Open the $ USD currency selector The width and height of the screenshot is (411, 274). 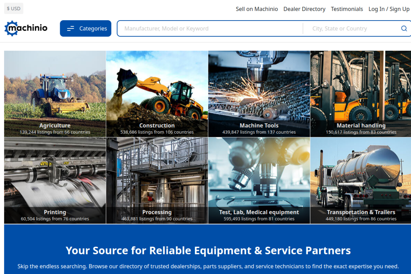tap(13, 9)
